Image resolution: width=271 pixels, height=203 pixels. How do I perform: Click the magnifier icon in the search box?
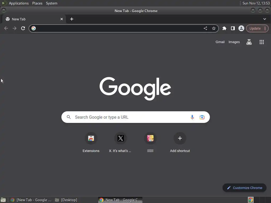click(69, 117)
